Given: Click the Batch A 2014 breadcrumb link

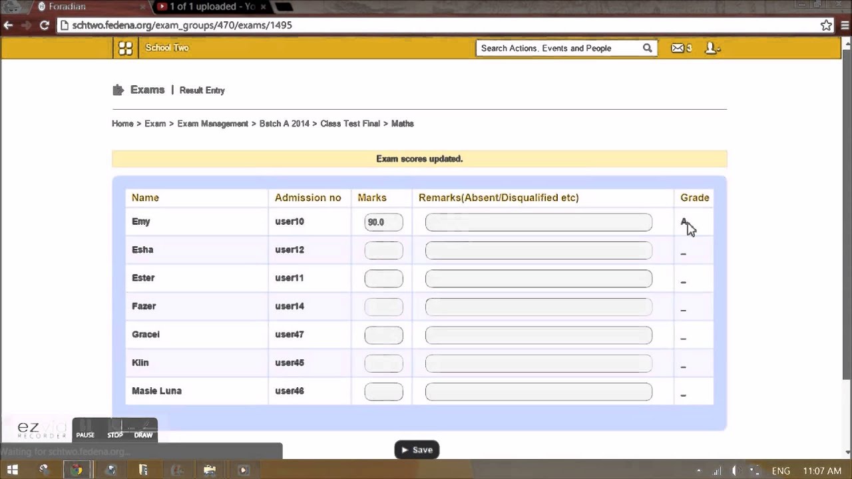Looking at the screenshot, I should [x=284, y=124].
